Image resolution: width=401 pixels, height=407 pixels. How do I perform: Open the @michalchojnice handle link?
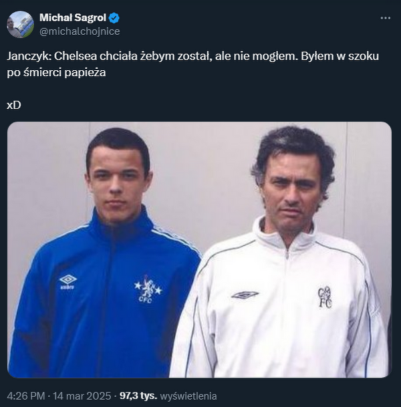(80, 31)
